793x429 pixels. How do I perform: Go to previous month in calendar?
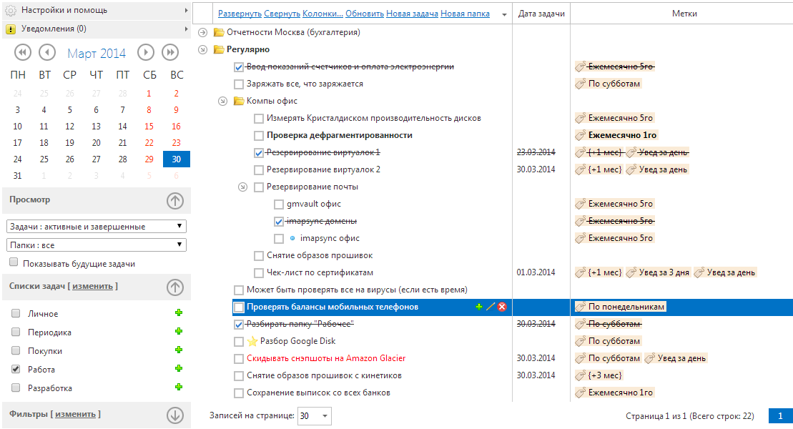(x=47, y=52)
